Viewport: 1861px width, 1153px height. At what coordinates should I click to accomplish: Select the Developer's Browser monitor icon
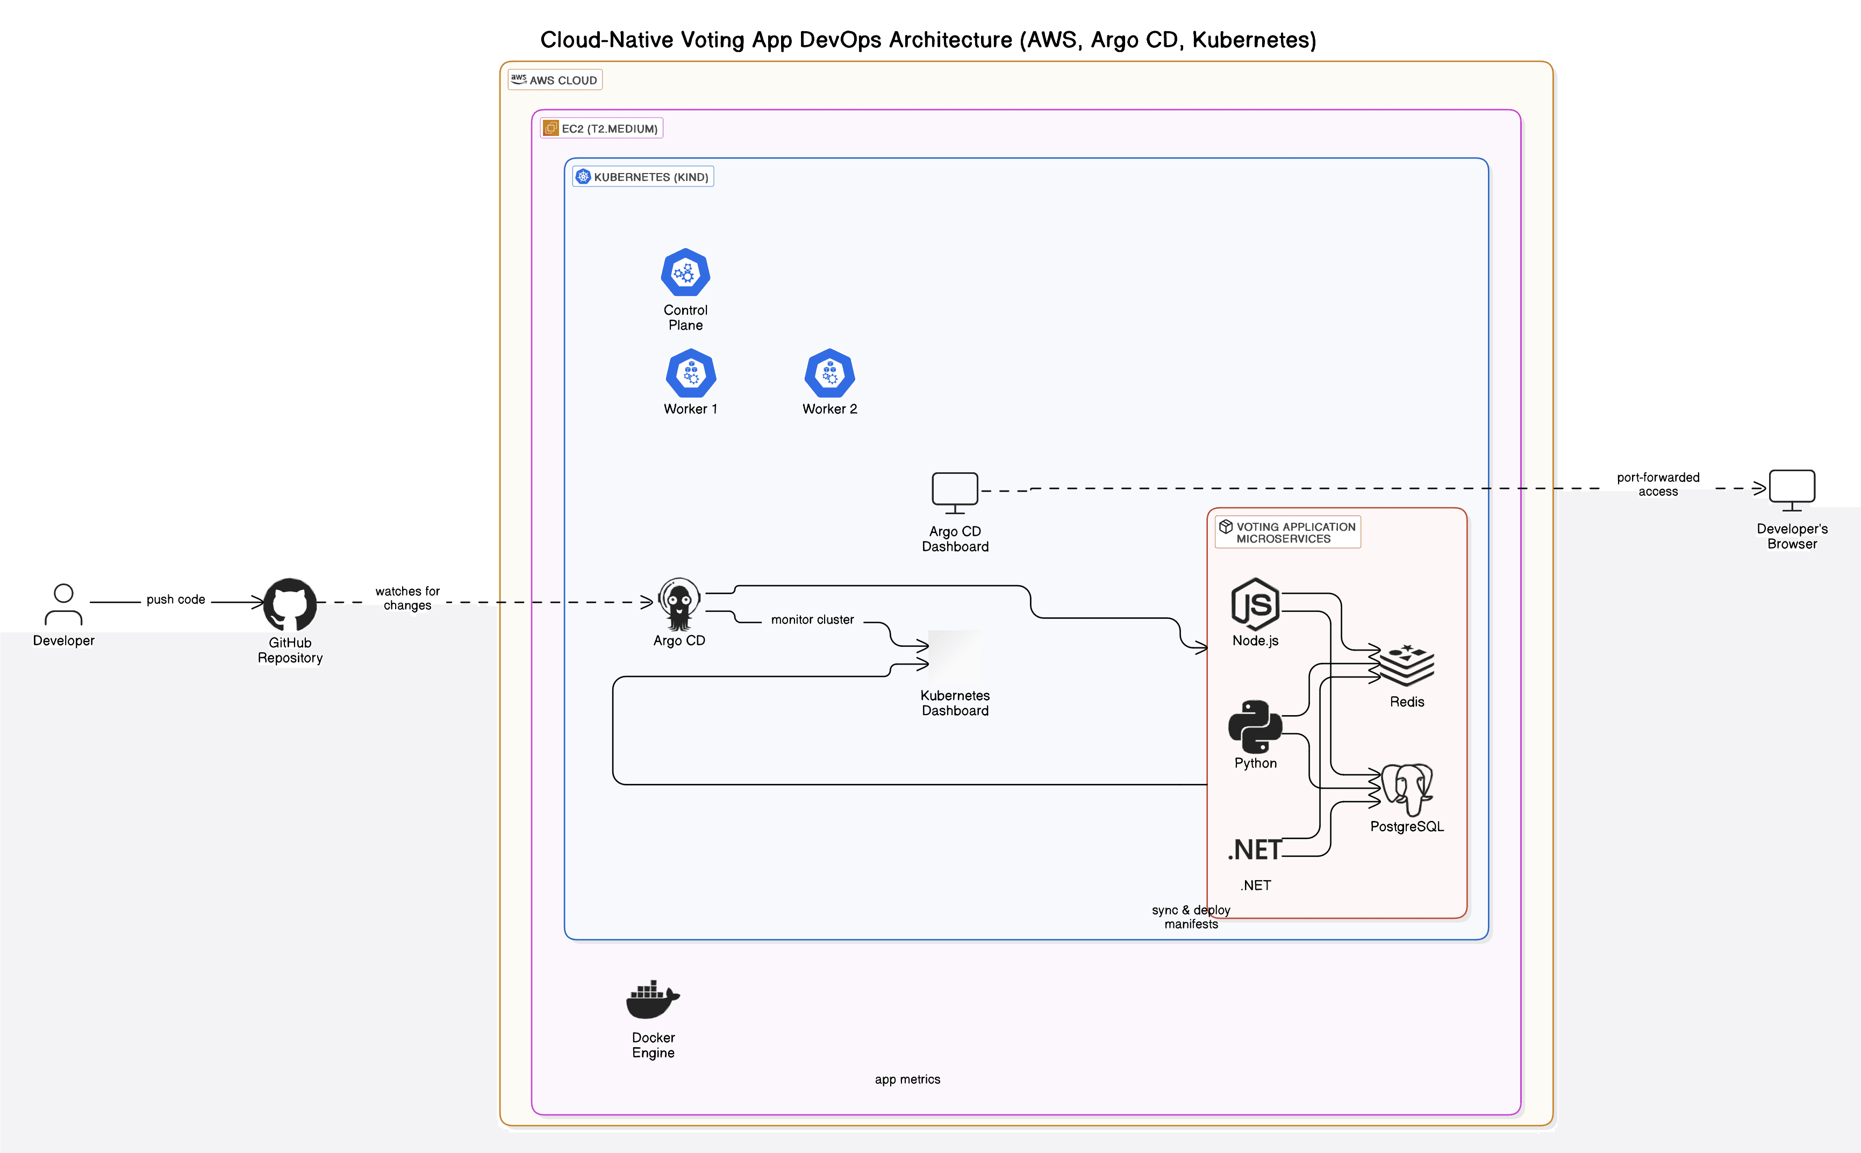[x=1792, y=491]
